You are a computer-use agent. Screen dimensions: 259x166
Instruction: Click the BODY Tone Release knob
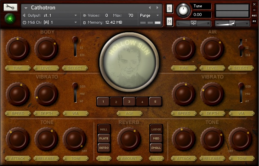46,139
